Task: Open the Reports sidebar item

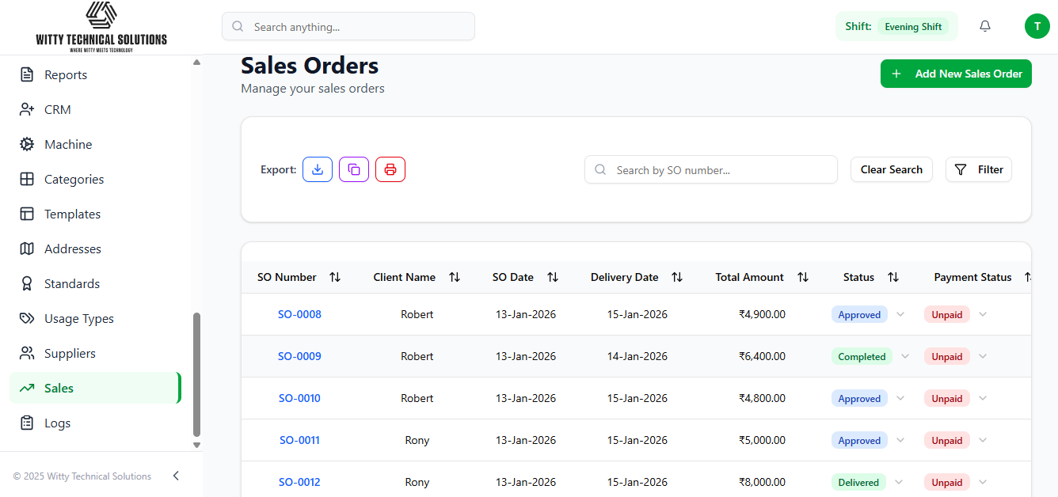Action: pyautogui.click(x=66, y=74)
